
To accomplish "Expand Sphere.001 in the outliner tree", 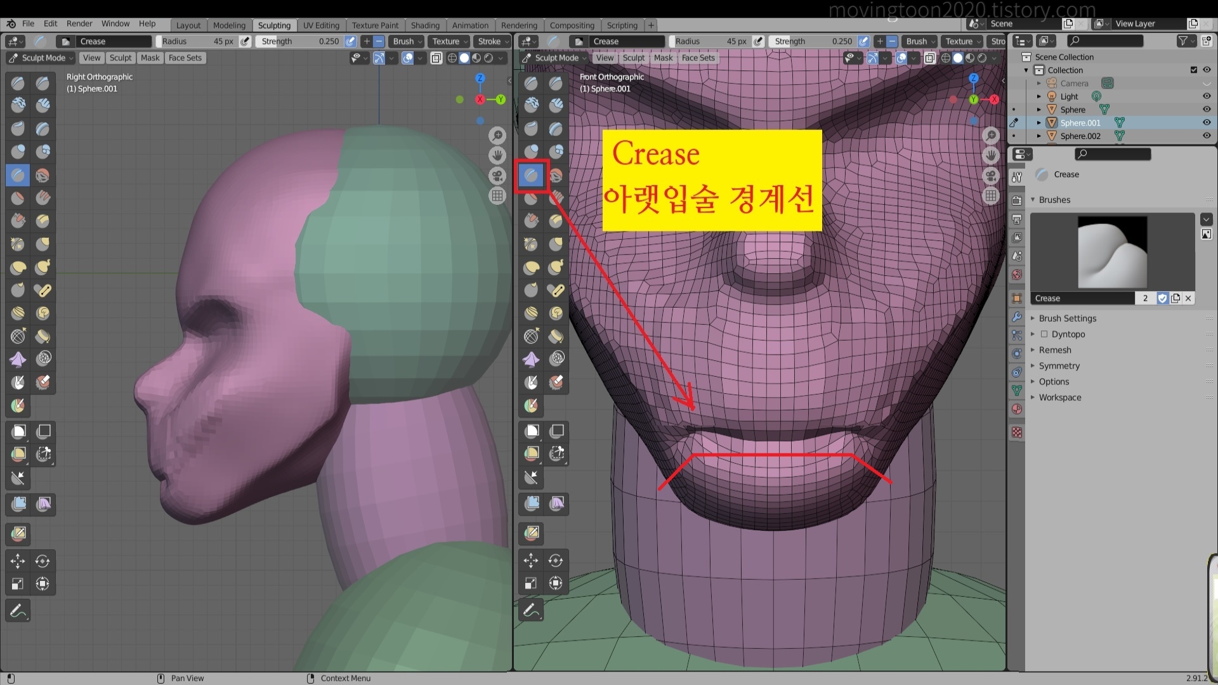I will [1039, 122].
